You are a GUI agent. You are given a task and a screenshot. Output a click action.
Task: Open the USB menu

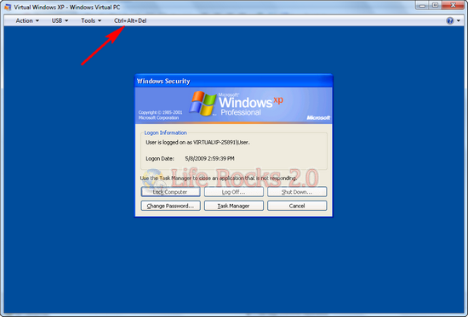pos(60,20)
